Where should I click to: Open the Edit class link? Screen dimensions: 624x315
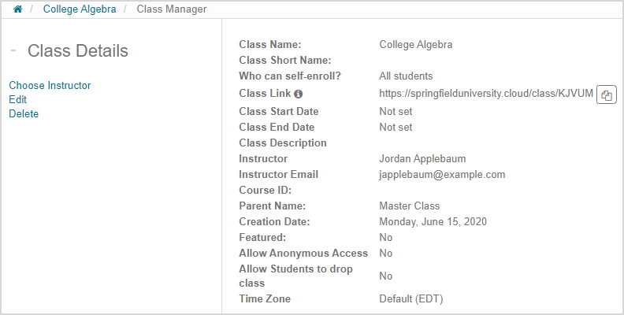tap(17, 100)
